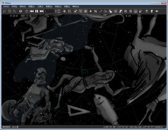
Task: Toggle deep sky objects display
Action: pos(81,11)
